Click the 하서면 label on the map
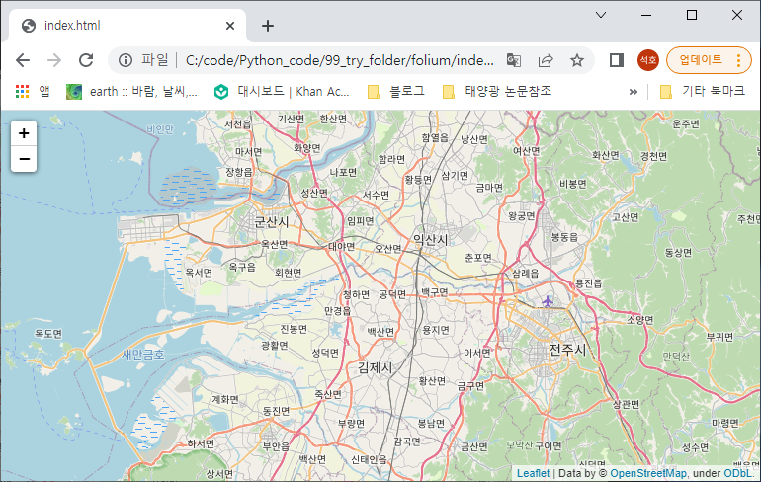 [201, 443]
